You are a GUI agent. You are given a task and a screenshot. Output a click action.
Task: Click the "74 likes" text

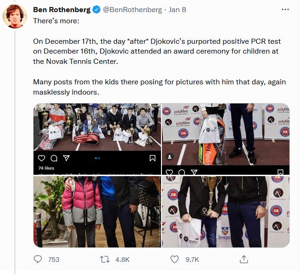point(46,168)
